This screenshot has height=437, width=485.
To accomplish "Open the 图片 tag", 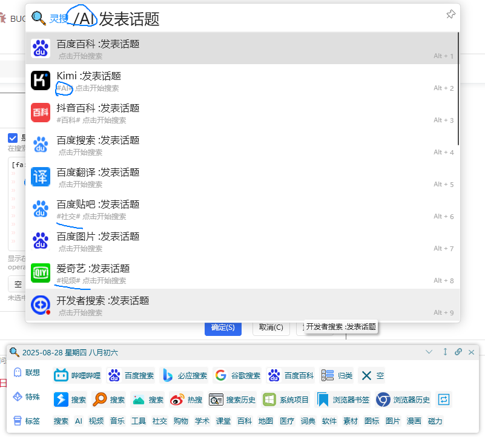I will tap(393, 421).
